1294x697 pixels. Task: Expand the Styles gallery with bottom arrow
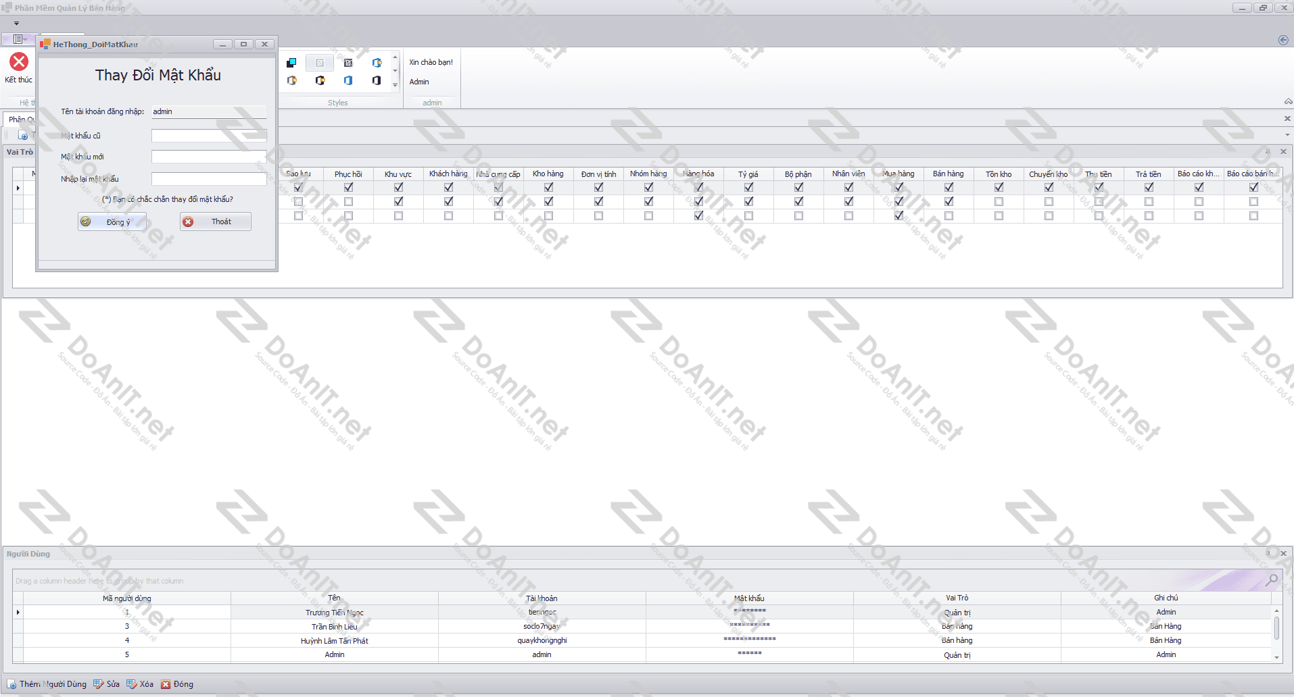tap(396, 85)
